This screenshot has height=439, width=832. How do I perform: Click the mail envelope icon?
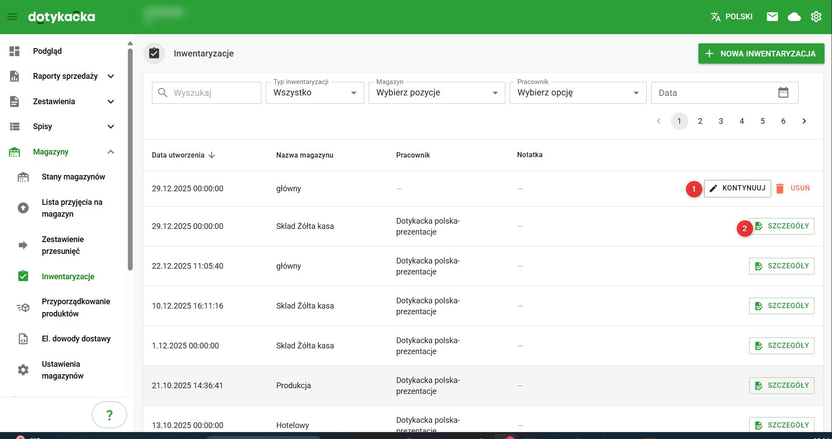pos(772,17)
